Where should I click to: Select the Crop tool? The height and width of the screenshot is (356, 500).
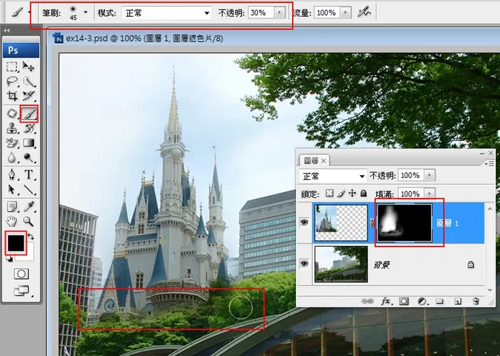pos(12,96)
